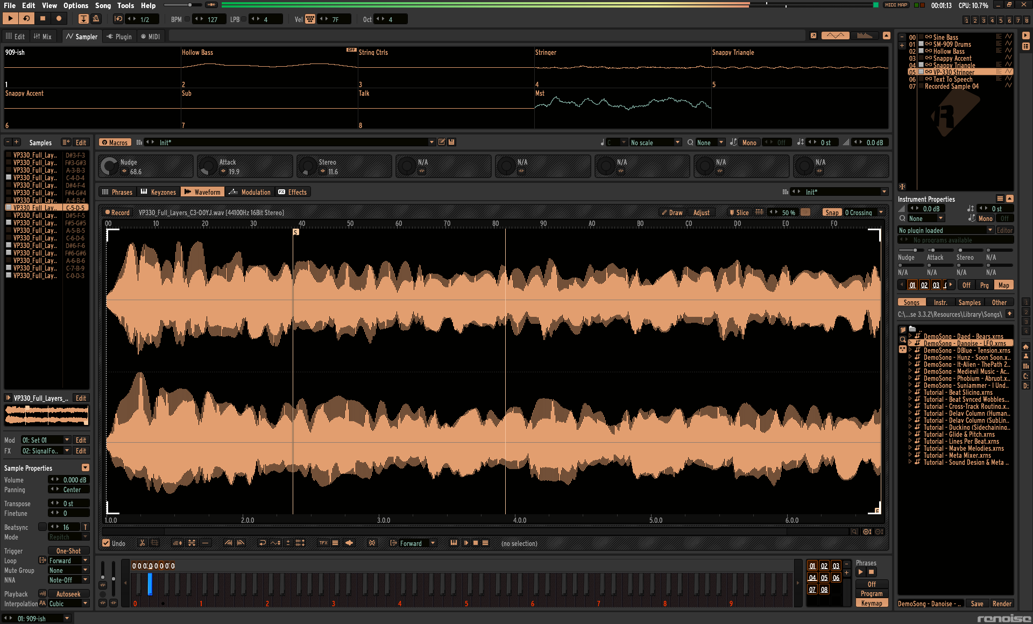The height and width of the screenshot is (624, 1033).
Task: Apply fade out to the sample
Action: (x=240, y=543)
